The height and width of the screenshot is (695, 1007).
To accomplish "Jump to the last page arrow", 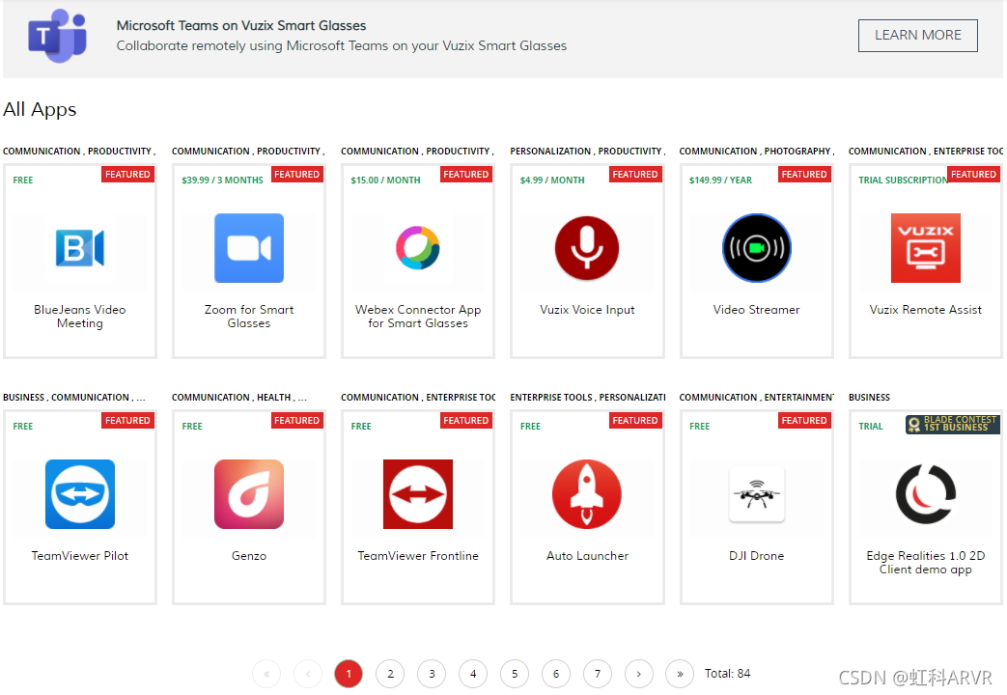I will pos(680,674).
